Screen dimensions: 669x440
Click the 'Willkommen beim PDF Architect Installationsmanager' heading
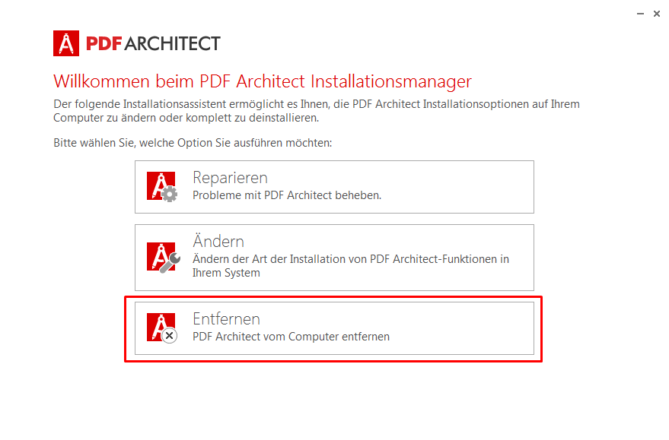pos(263,81)
